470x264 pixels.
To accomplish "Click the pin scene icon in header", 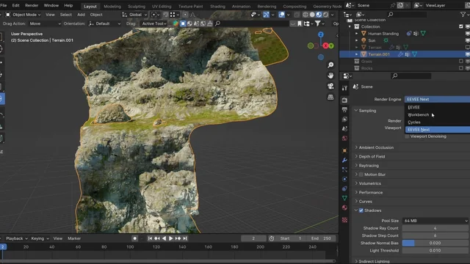I will point(392,5).
